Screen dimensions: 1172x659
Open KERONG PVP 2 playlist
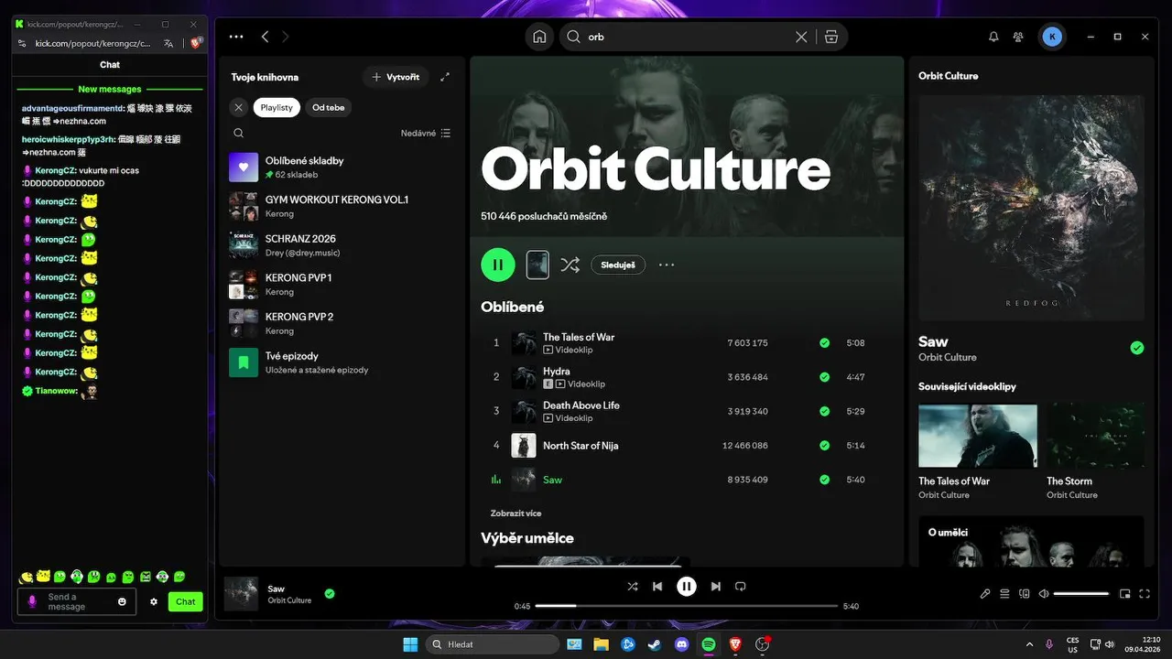coord(342,323)
